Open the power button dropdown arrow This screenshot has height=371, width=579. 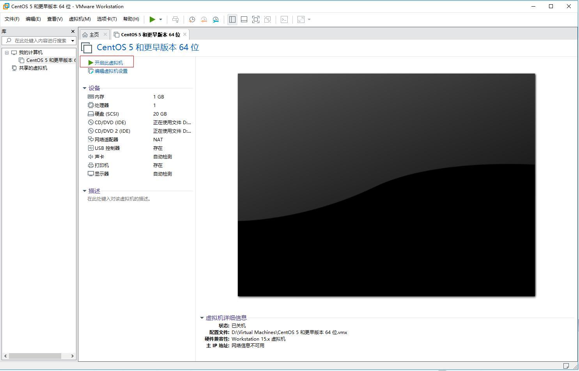[x=160, y=19]
